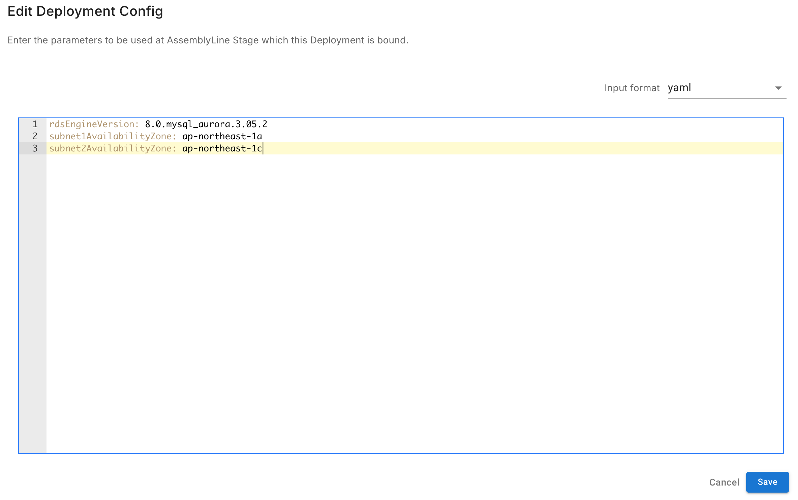Click the Edit Deployment Config title
The width and height of the screenshot is (798, 500).
click(x=85, y=11)
